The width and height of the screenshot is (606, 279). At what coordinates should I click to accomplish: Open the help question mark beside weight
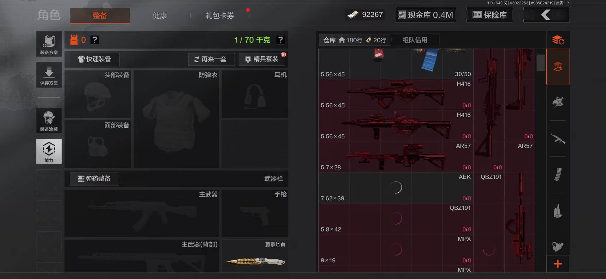[280, 40]
